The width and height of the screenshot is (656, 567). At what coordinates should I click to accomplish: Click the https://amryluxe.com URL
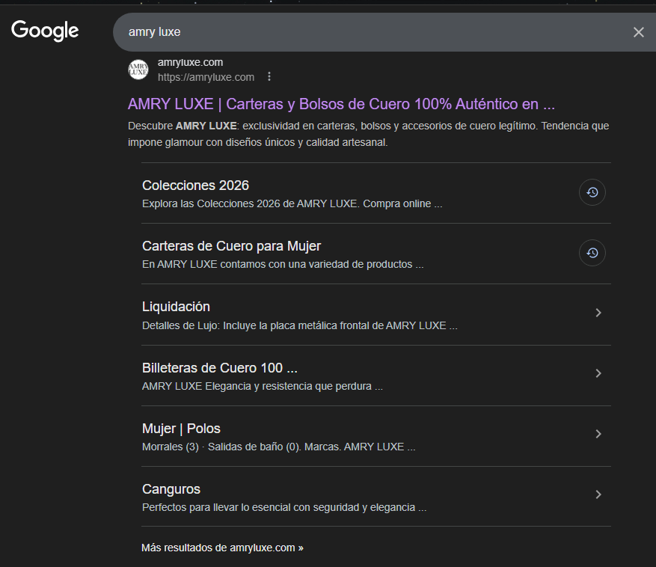(205, 76)
